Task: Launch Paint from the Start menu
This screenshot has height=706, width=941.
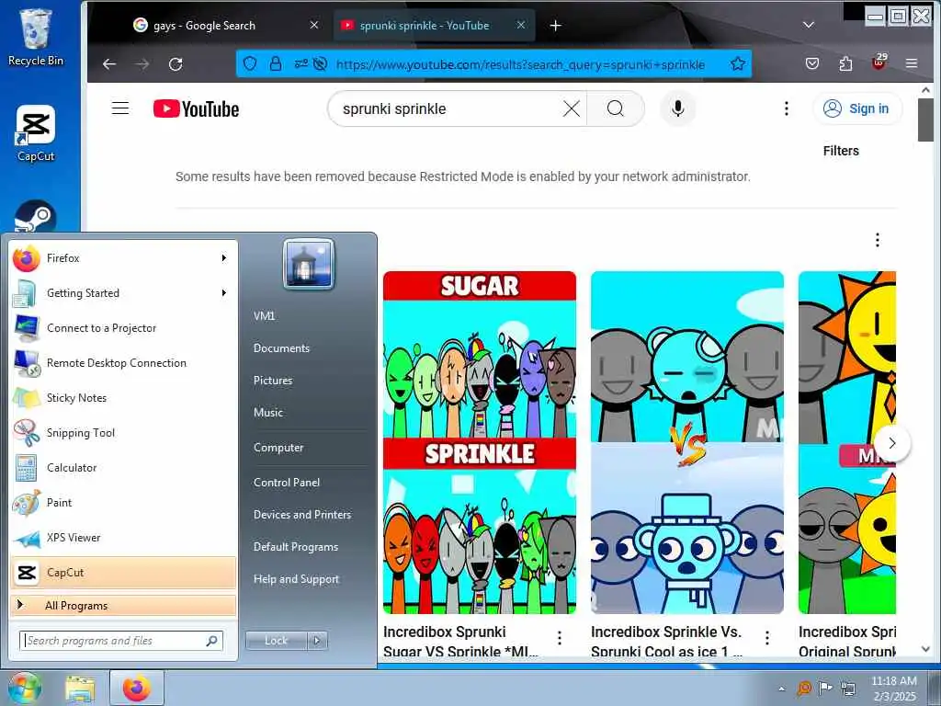Action: pos(123,503)
